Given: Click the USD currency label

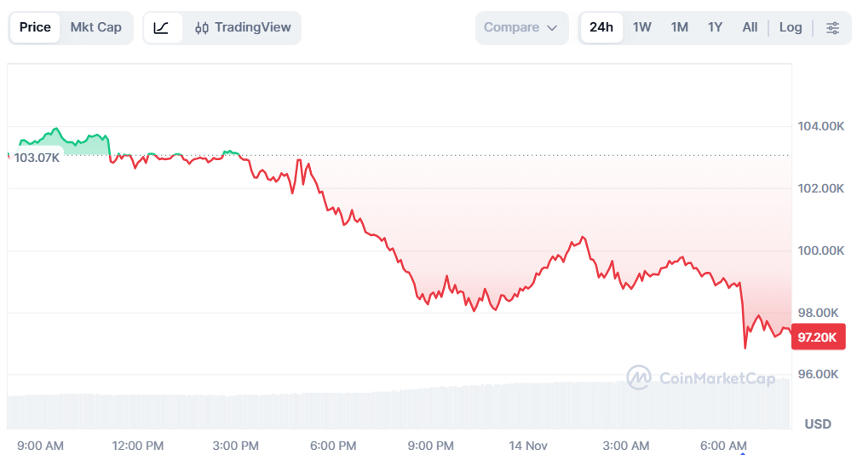Looking at the screenshot, I should tap(818, 423).
